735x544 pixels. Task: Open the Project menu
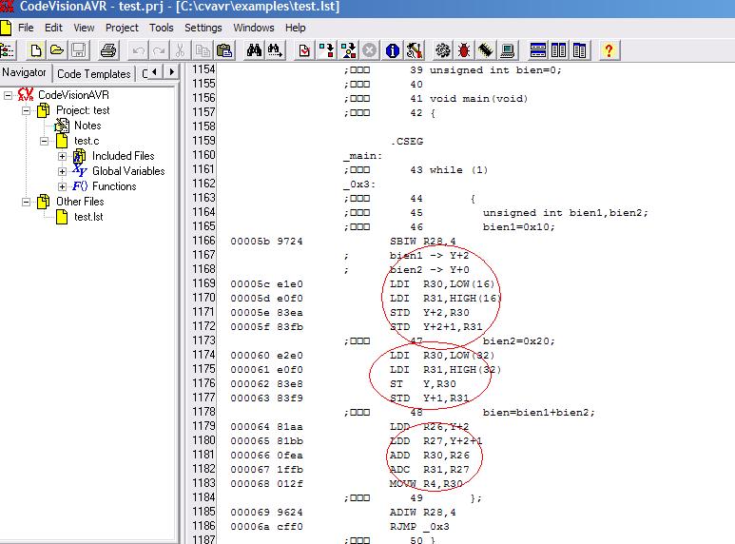122,28
